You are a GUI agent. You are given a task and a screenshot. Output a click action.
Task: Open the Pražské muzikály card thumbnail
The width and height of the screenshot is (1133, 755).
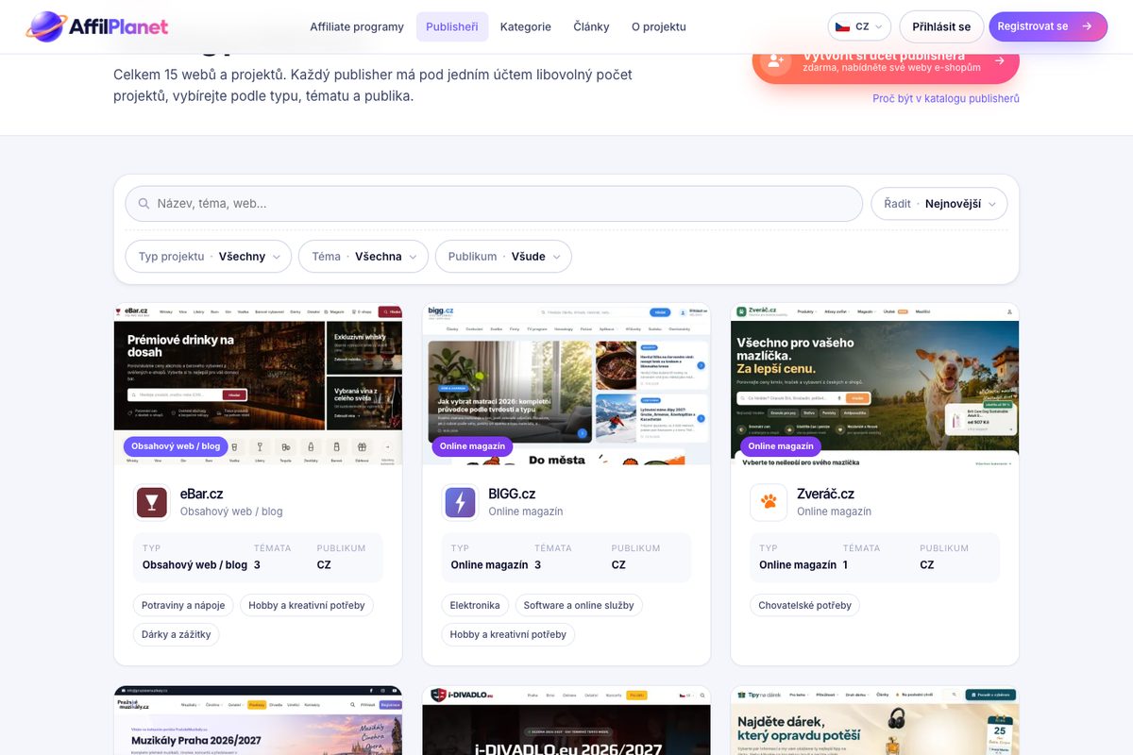[258, 720]
